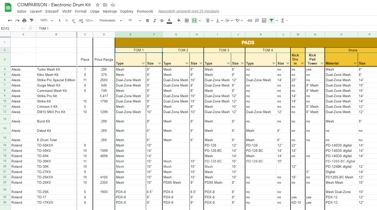Screen dimensions: 377x210
Task: Toggle strikethrough formatting
Action: (162, 20)
